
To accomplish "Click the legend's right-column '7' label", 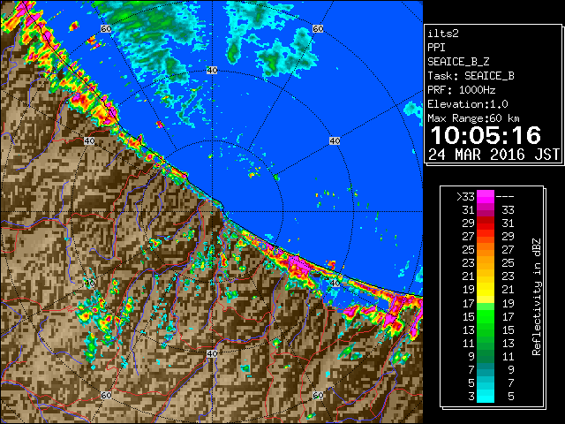I will [x=510, y=382].
